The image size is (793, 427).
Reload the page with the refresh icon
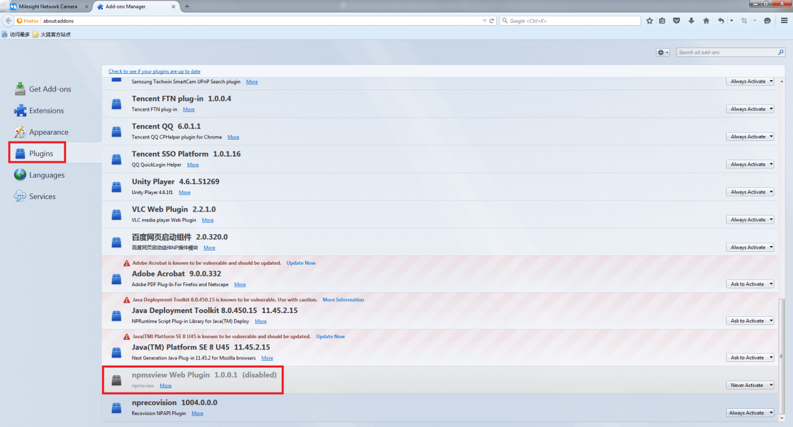pyautogui.click(x=492, y=21)
